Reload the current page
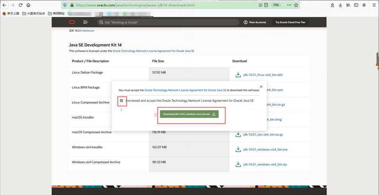Screen dimensions: 379x195 tap(21, 5)
